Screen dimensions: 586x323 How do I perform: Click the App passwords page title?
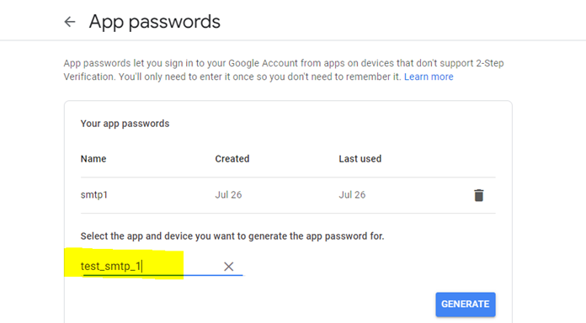coord(155,22)
